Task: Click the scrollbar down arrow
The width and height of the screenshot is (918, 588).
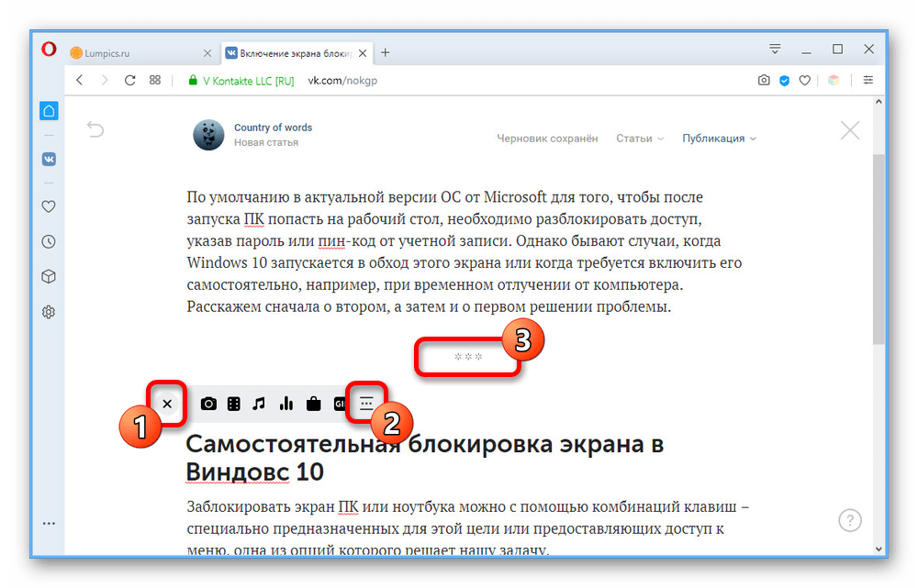Action: click(879, 549)
